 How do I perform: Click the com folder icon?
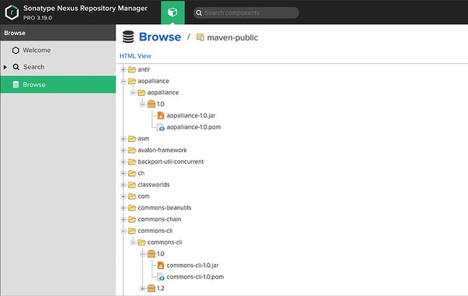(x=132, y=196)
